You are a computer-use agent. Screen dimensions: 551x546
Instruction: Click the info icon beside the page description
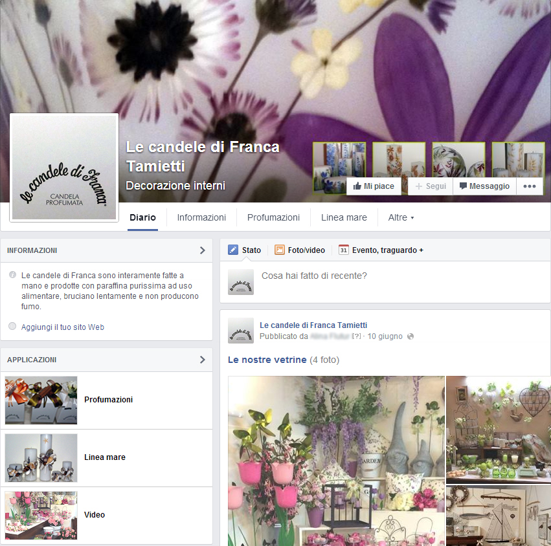[12, 274]
